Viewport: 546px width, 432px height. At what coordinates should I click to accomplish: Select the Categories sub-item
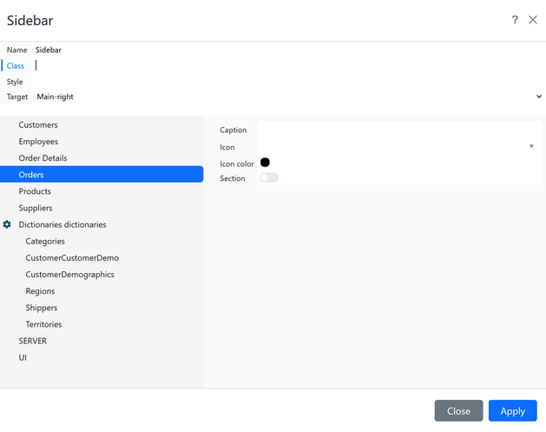pyautogui.click(x=45, y=241)
